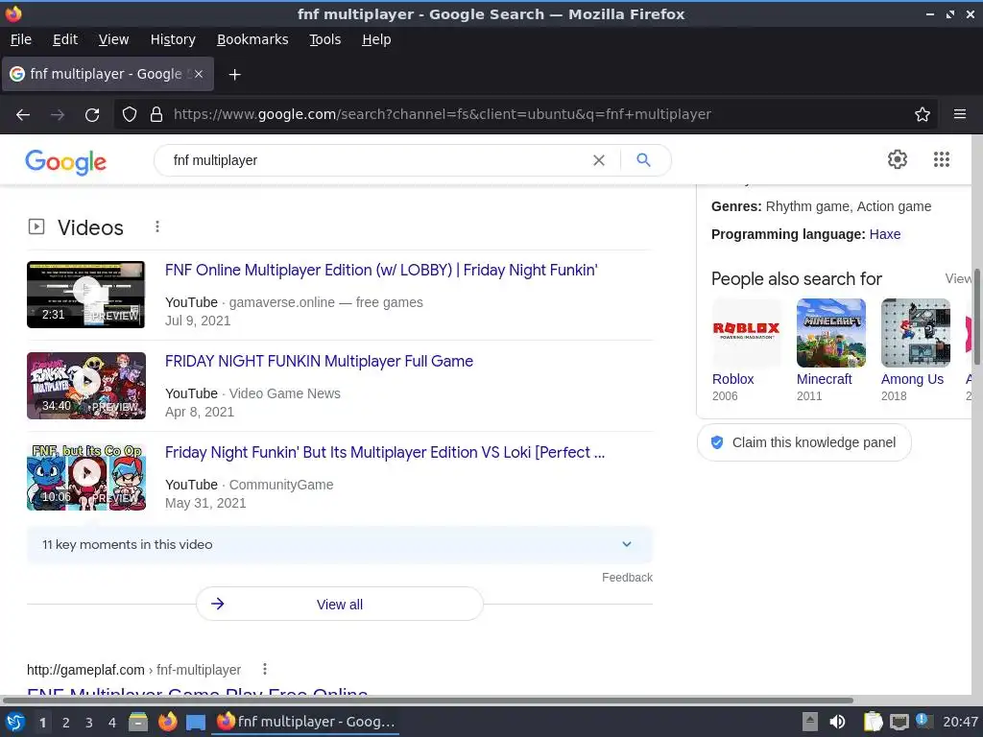This screenshot has width=983, height=737.
Task: View site security padlock info
Action: click(156, 114)
